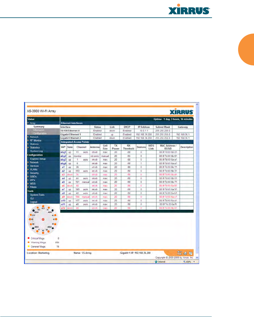Viewport: 254px width, 317px height.
Task: Open the abg3 IAP link
Action: point(63,160)
